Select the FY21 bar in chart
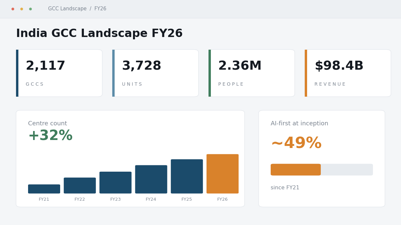This screenshot has height=225, width=401. tap(44, 189)
